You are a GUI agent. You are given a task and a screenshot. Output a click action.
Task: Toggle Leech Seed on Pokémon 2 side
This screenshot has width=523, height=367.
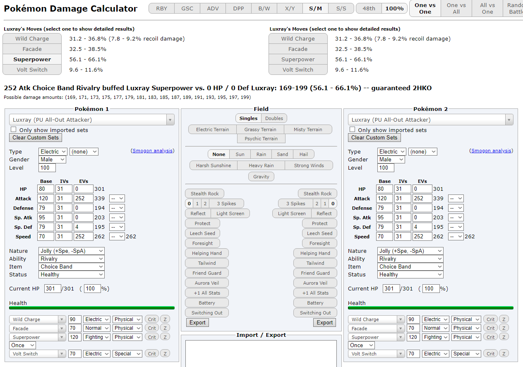pos(319,233)
